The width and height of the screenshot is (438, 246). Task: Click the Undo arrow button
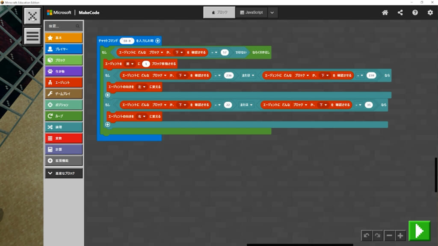point(367,235)
